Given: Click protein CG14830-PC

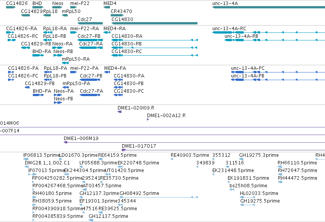Looking at the screenshot, I should coord(129,91).
